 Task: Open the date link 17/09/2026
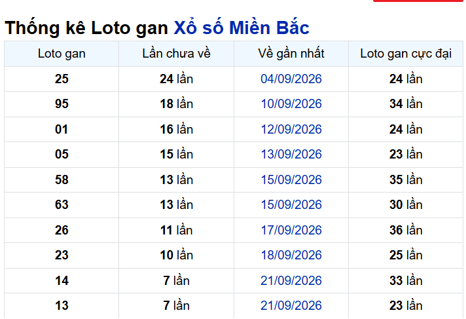[x=291, y=231]
